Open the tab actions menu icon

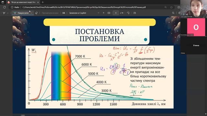click(3, 2)
